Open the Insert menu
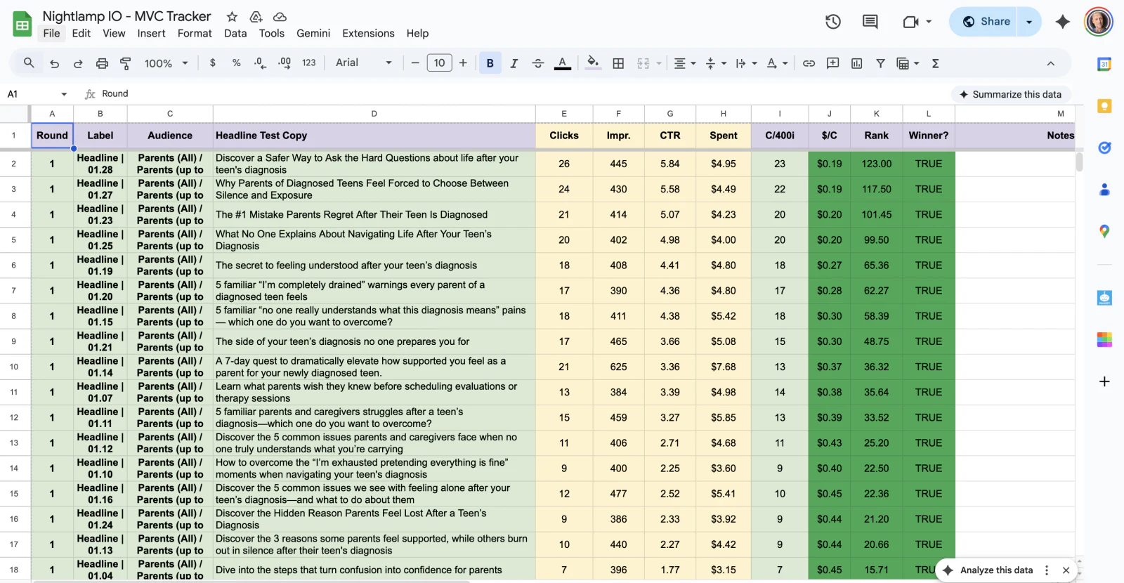 coord(151,33)
